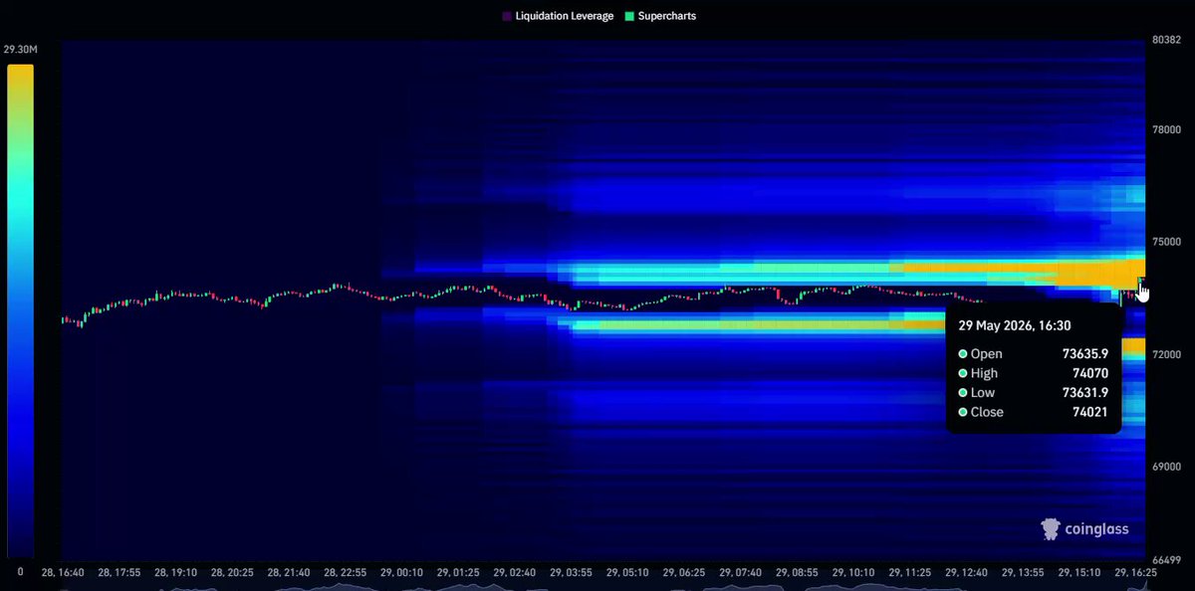Click the 29, 16:25 time axis label
Viewport: 1195px width, 591px height.
1136,574
